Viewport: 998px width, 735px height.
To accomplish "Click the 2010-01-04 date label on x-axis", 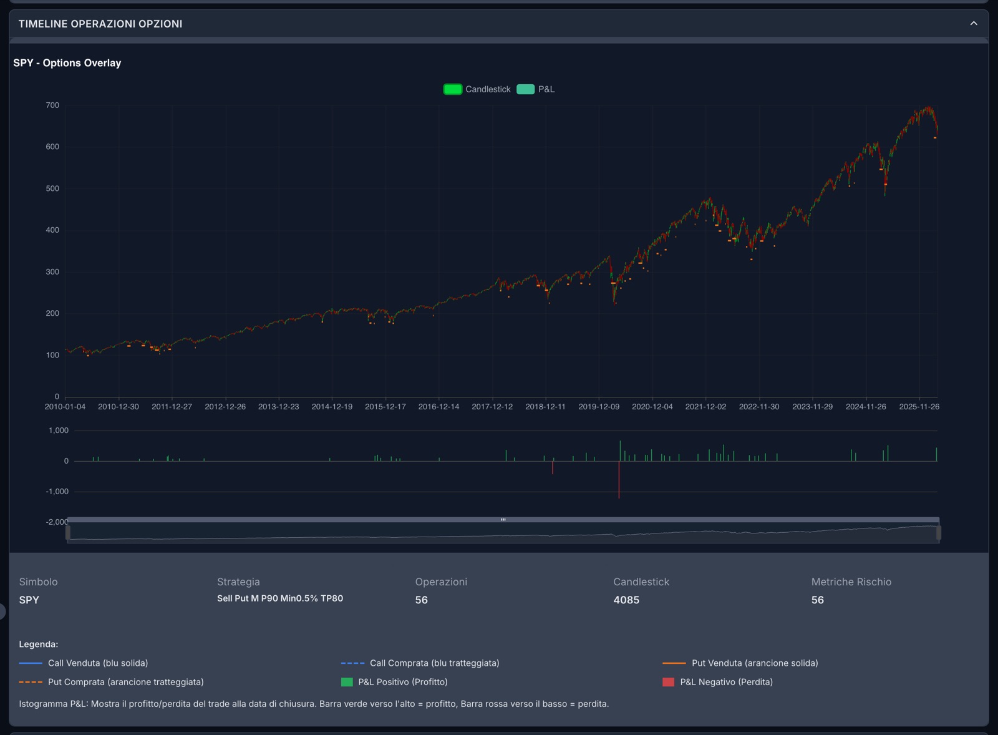I will [65, 407].
